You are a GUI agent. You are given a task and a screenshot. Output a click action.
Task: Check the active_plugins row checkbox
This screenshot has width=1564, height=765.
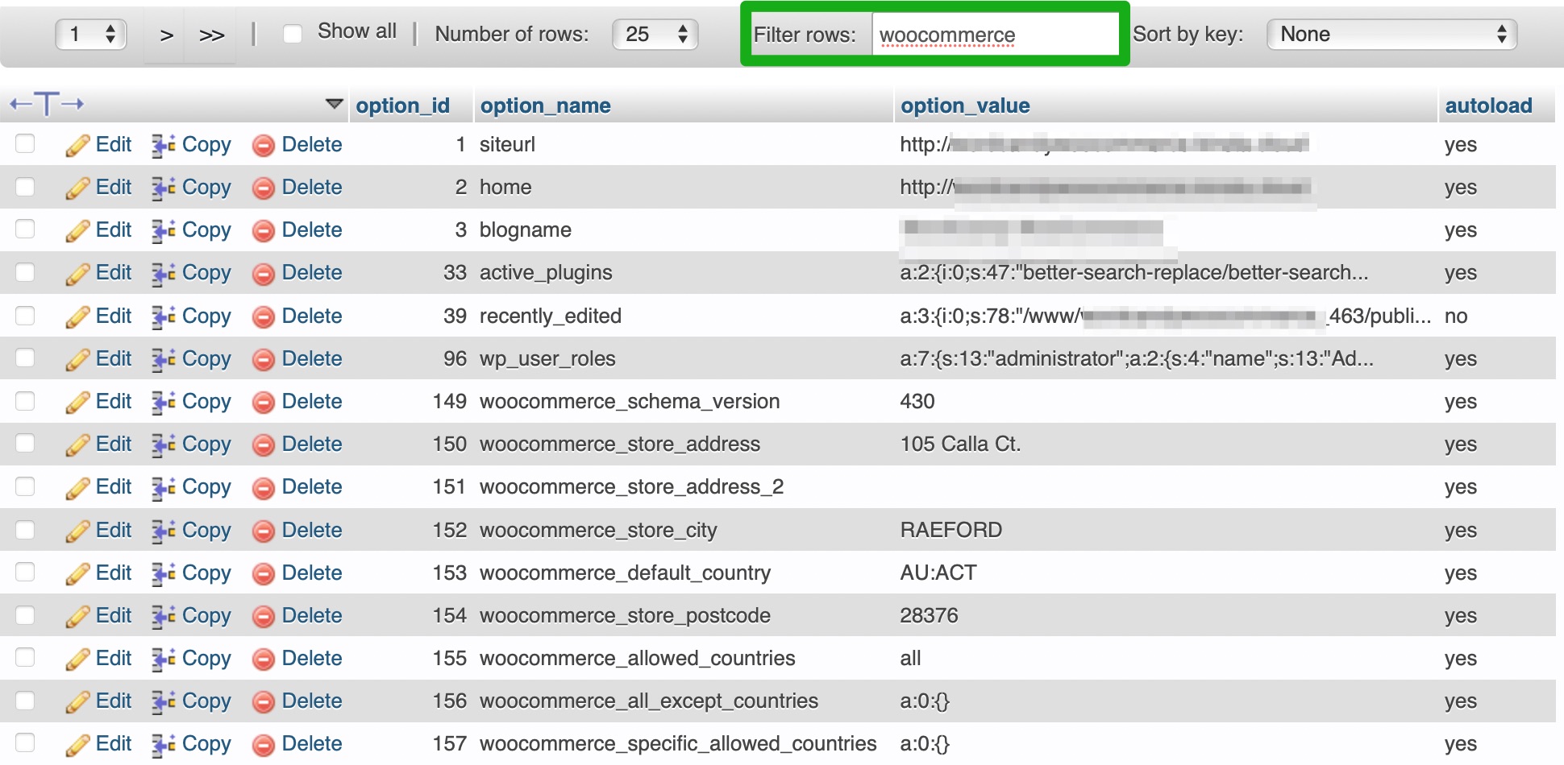coord(25,271)
